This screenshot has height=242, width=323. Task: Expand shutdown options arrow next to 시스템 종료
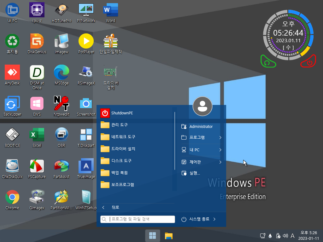(214, 219)
